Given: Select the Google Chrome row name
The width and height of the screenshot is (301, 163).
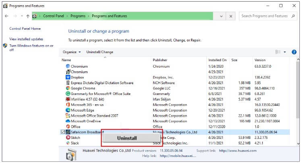Looking at the screenshot, I should pyautogui.click(x=83, y=88).
